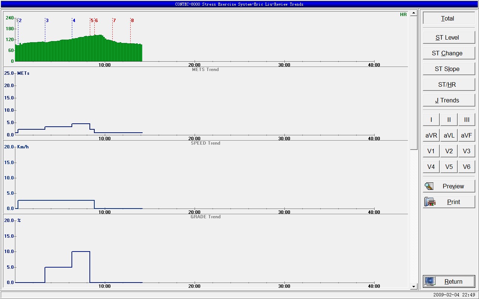Click the Preview magnifier icon
Image resolution: width=479 pixels, height=299 pixels.
pyautogui.click(x=429, y=186)
